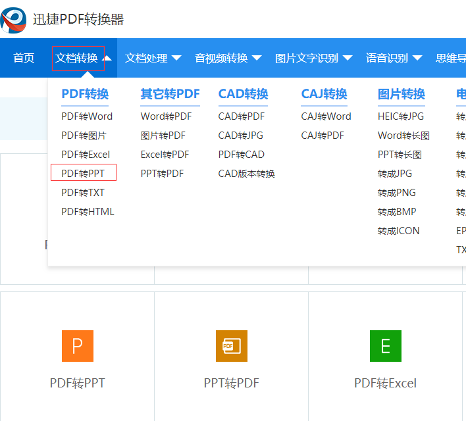Open the 文档转换 menu tab
The height and width of the screenshot is (421, 466).
76,58
